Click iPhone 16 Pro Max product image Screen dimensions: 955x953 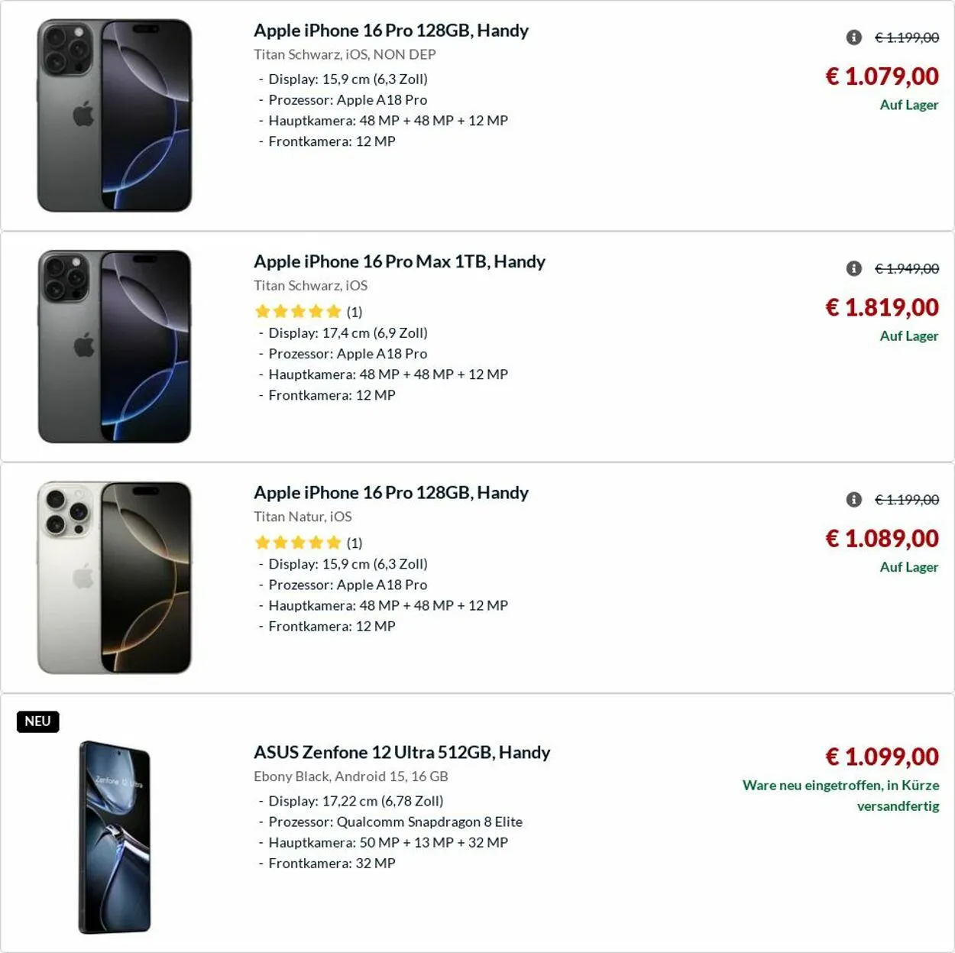coord(115,346)
